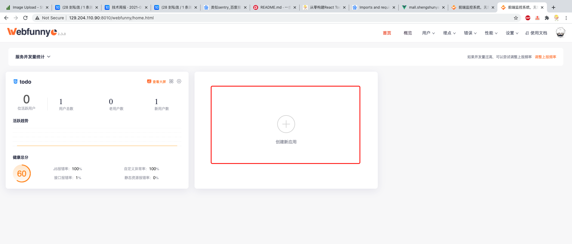Open settings gear on the todo card
Image resolution: width=572 pixels, height=244 pixels.
(179, 81)
